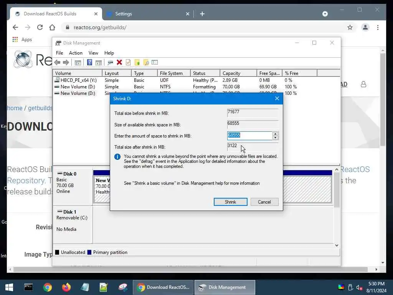
Task: Click the shrink amount input field
Action: (x=249, y=136)
